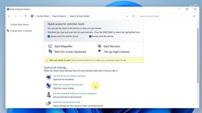Screen dimensions: 202x113
Task: Open Change sign-in settings
Action: (x=21, y=31)
